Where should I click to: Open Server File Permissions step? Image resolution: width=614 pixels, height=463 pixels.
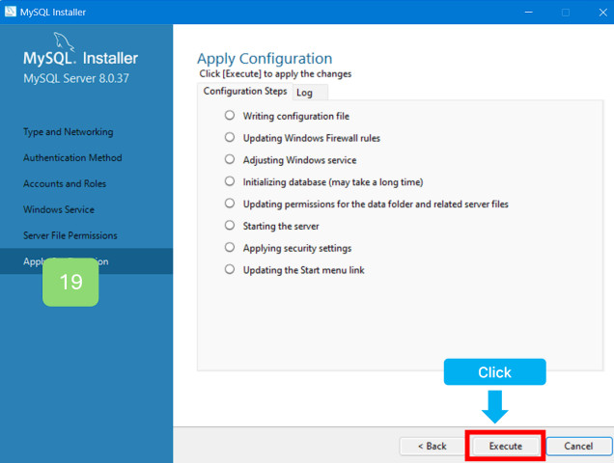(70, 235)
